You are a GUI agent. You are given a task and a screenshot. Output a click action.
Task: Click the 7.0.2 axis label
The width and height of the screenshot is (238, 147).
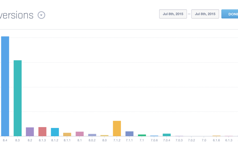(192, 140)
